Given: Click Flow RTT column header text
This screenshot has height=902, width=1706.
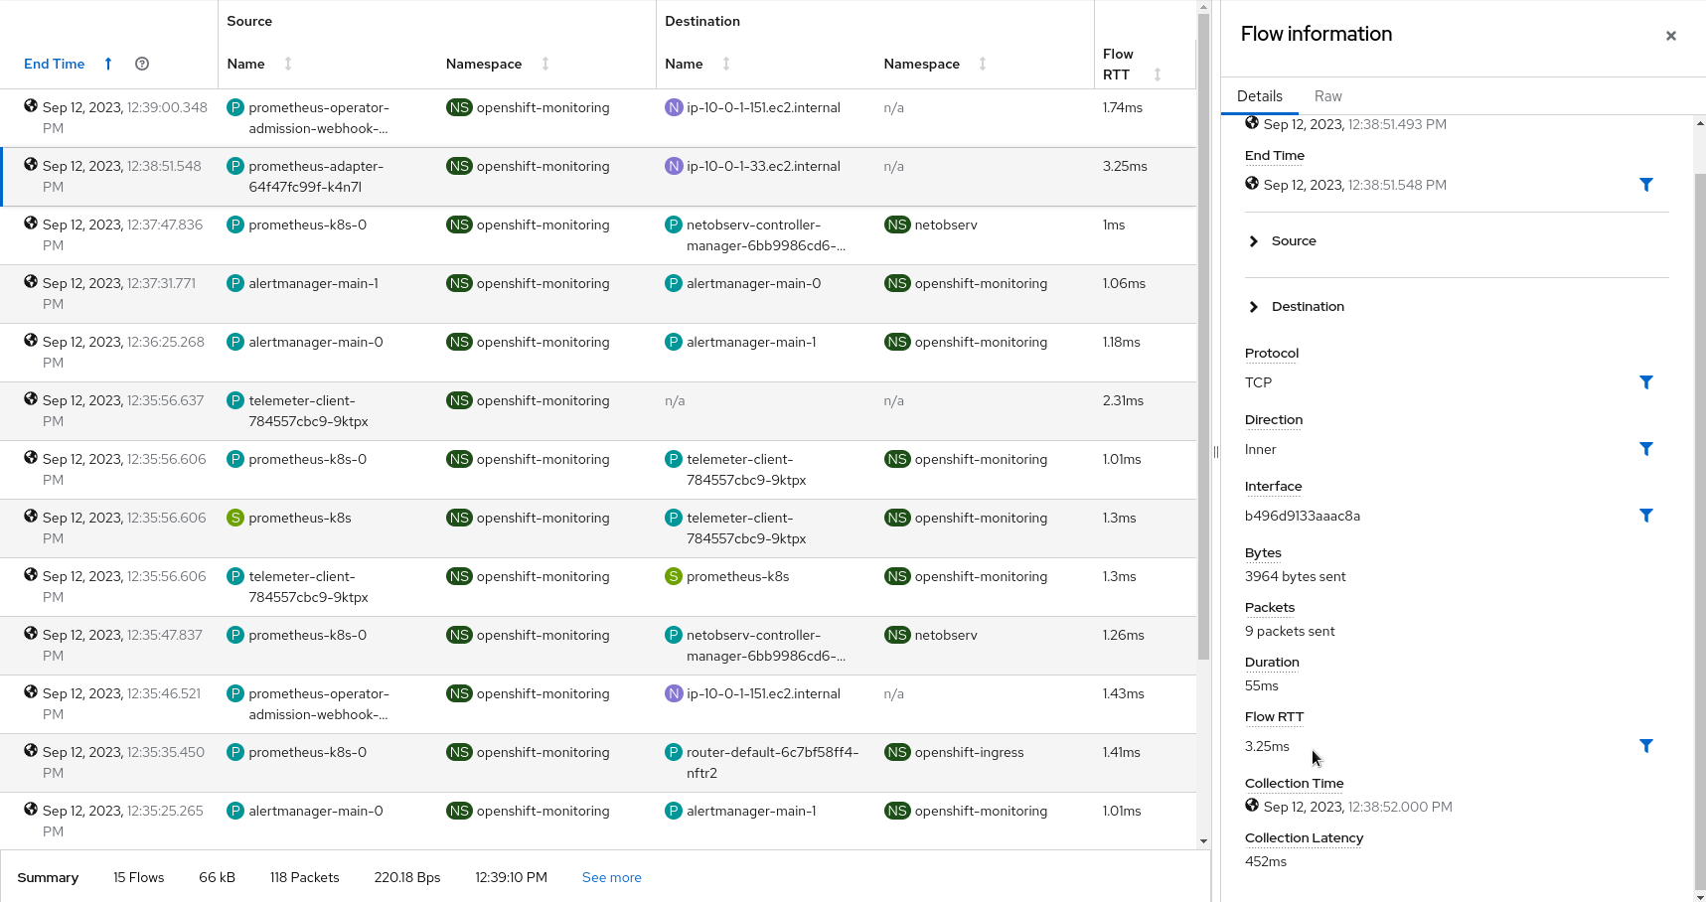Looking at the screenshot, I should (1118, 65).
